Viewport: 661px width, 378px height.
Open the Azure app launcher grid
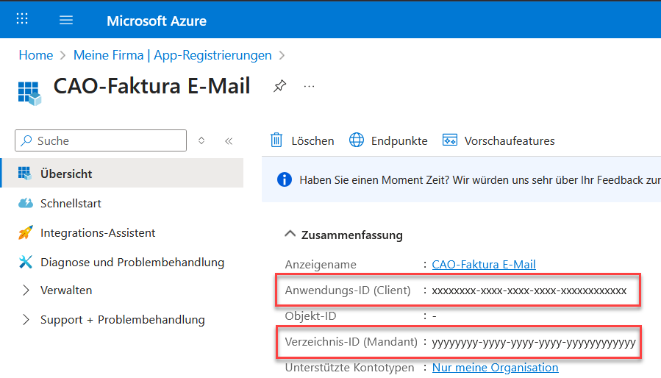(22, 20)
